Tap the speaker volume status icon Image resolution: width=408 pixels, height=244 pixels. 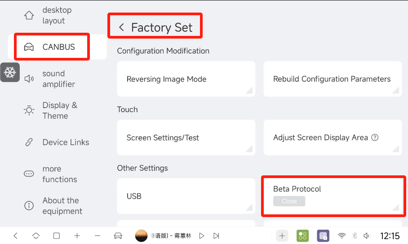(367, 235)
